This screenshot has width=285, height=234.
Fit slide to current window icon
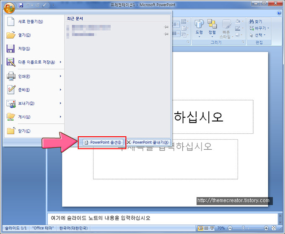click(x=274, y=228)
